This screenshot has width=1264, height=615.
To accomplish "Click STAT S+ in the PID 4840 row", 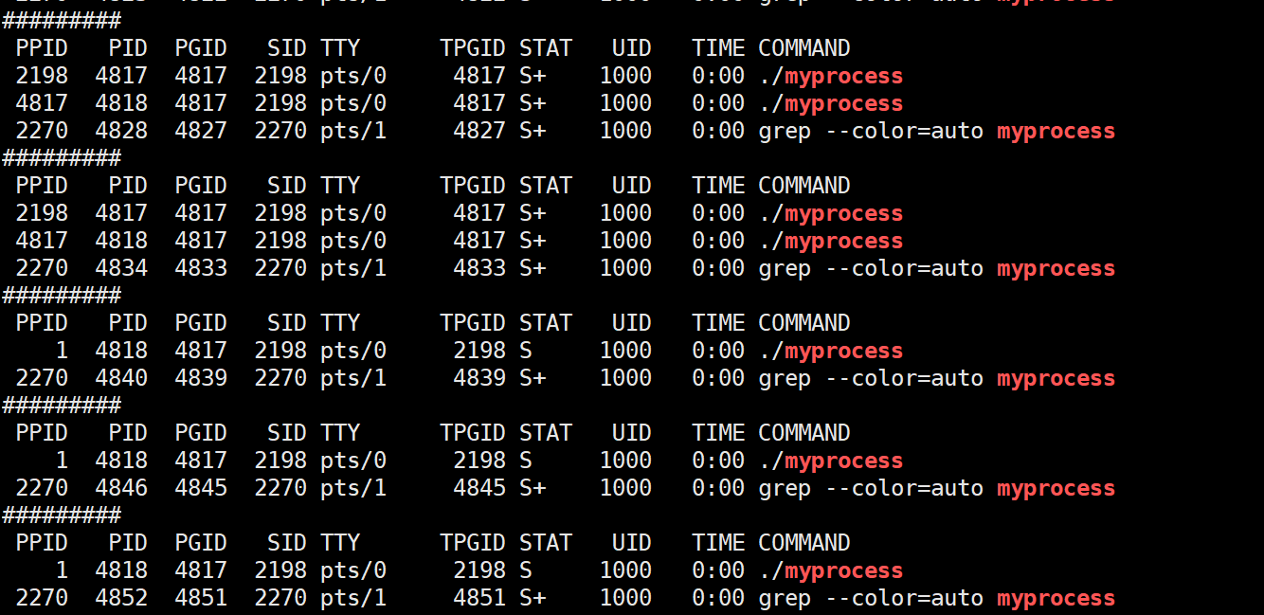I will (533, 378).
